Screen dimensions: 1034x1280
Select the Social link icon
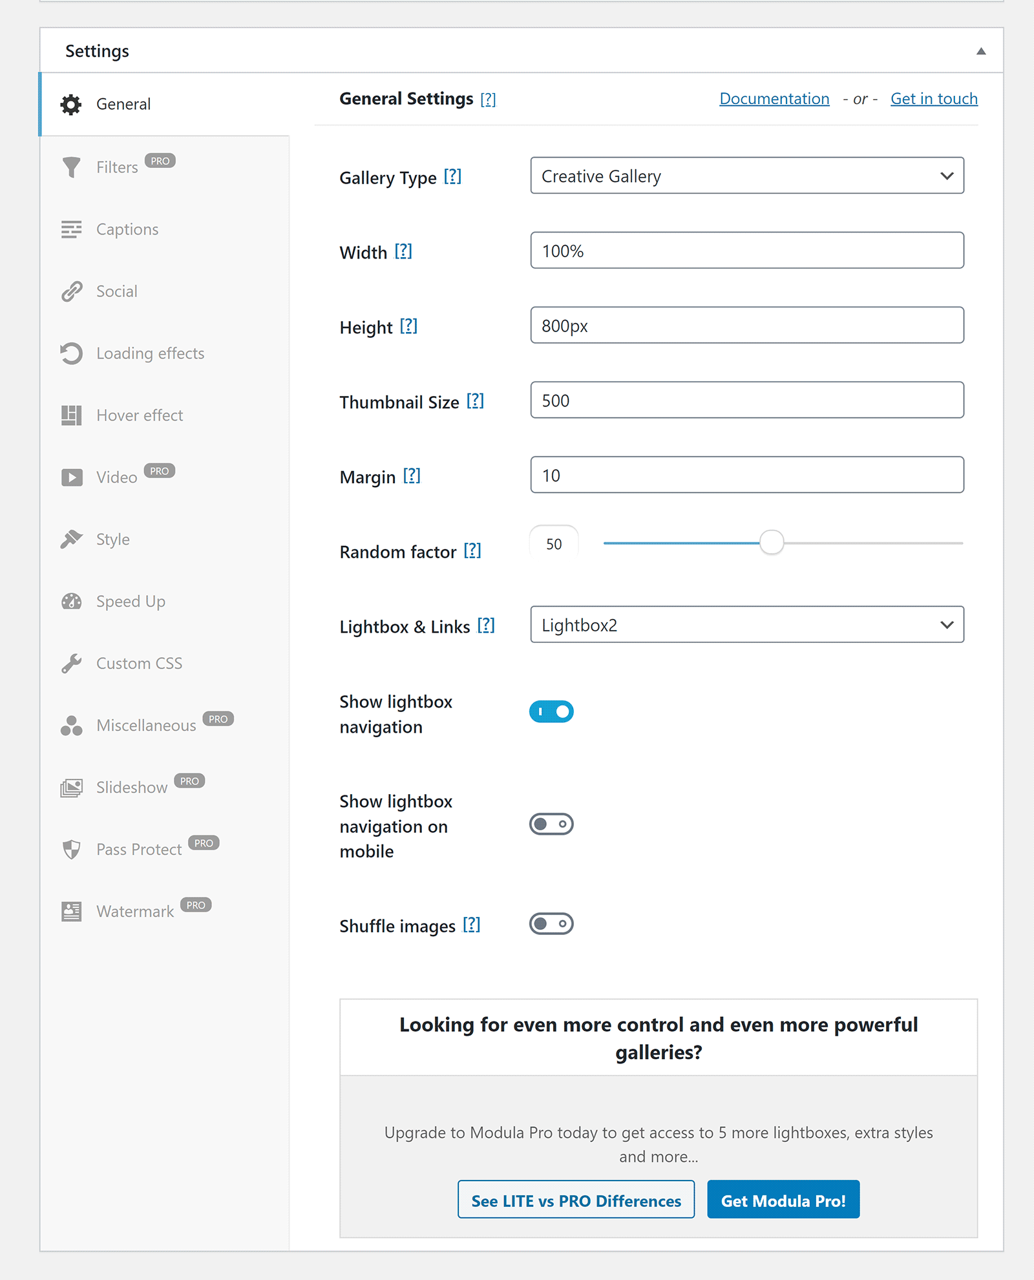[x=71, y=291]
